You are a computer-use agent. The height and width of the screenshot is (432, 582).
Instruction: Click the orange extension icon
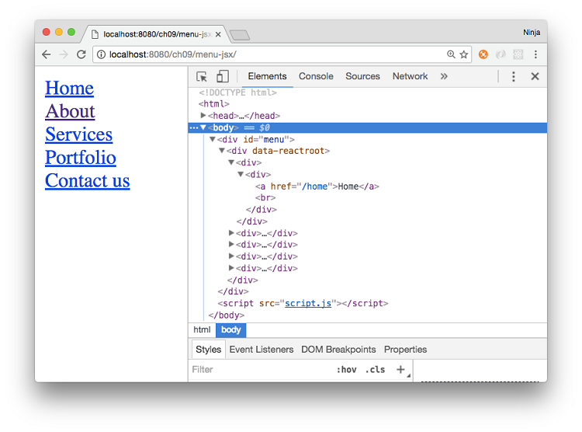(x=483, y=54)
